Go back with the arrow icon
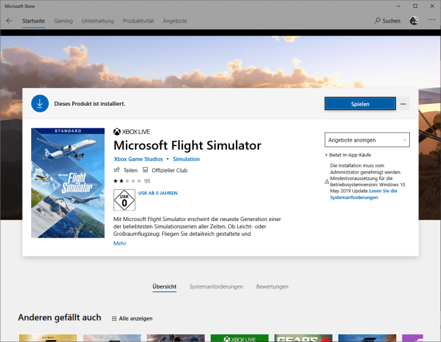 point(9,21)
